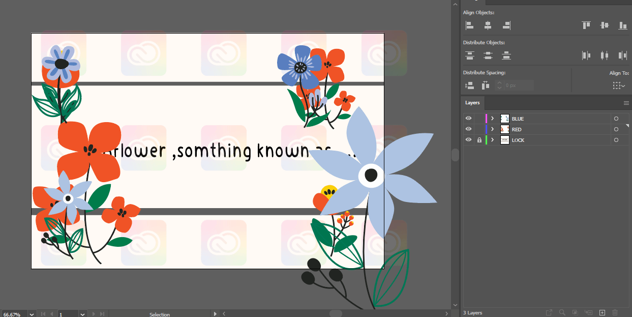Open the zoom level dropdown

click(x=32, y=314)
